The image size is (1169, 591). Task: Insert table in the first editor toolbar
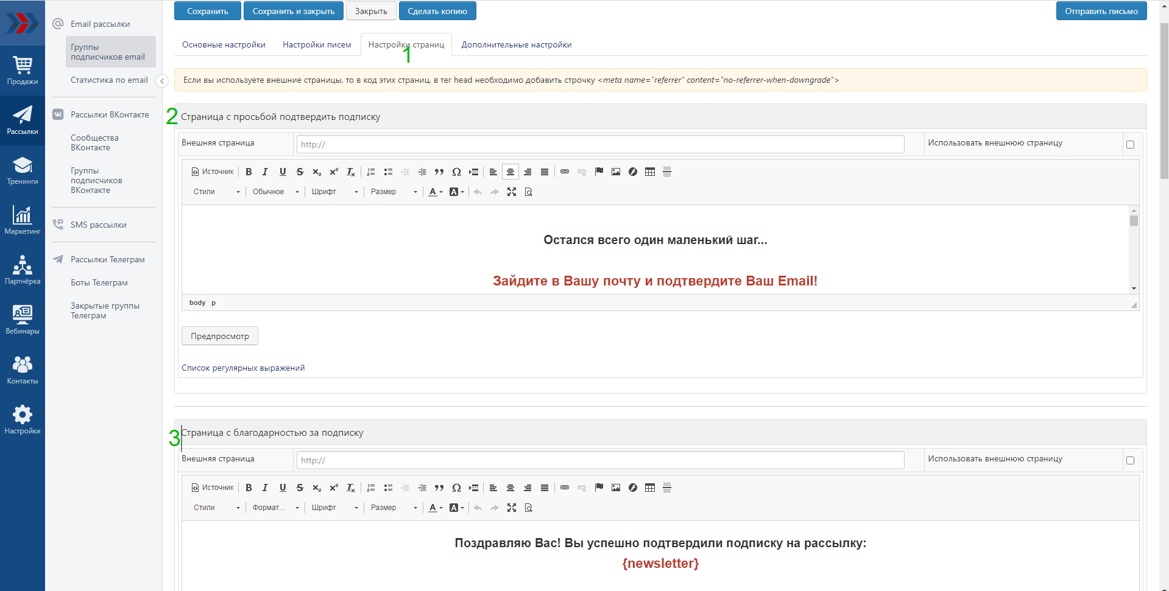pyautogui.click(x=650, y=172)
